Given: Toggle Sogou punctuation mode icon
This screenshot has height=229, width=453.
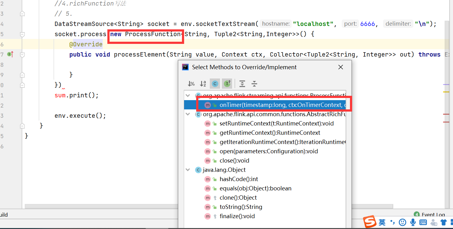Looking at the screenshot, I should click(x=393, y=222).
